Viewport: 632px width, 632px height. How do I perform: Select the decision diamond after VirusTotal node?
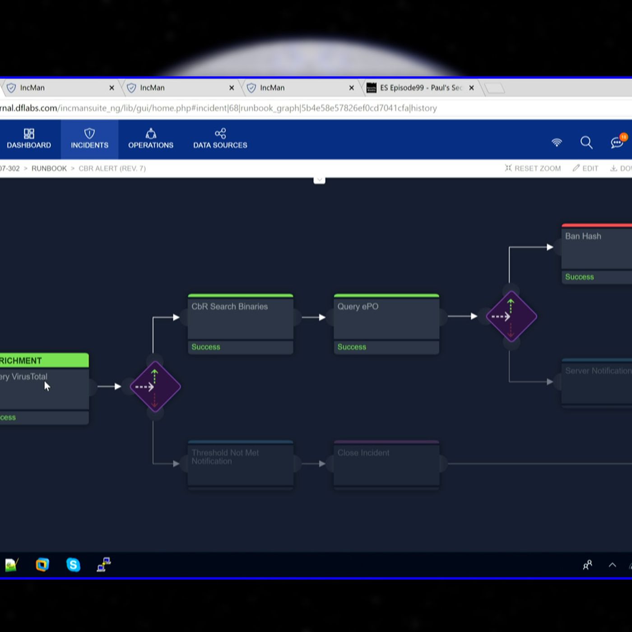point(155,387)
